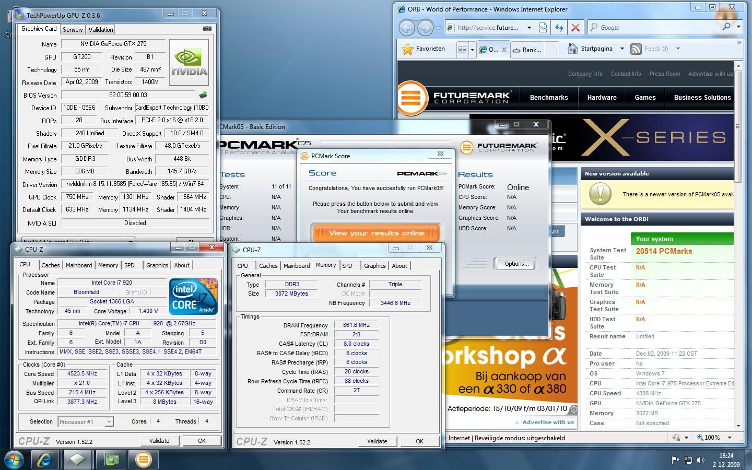The height and width of the screenshot is (470, 752).
Task: Click the Advertise with us link under the ad
Action: tap(547, 422)
